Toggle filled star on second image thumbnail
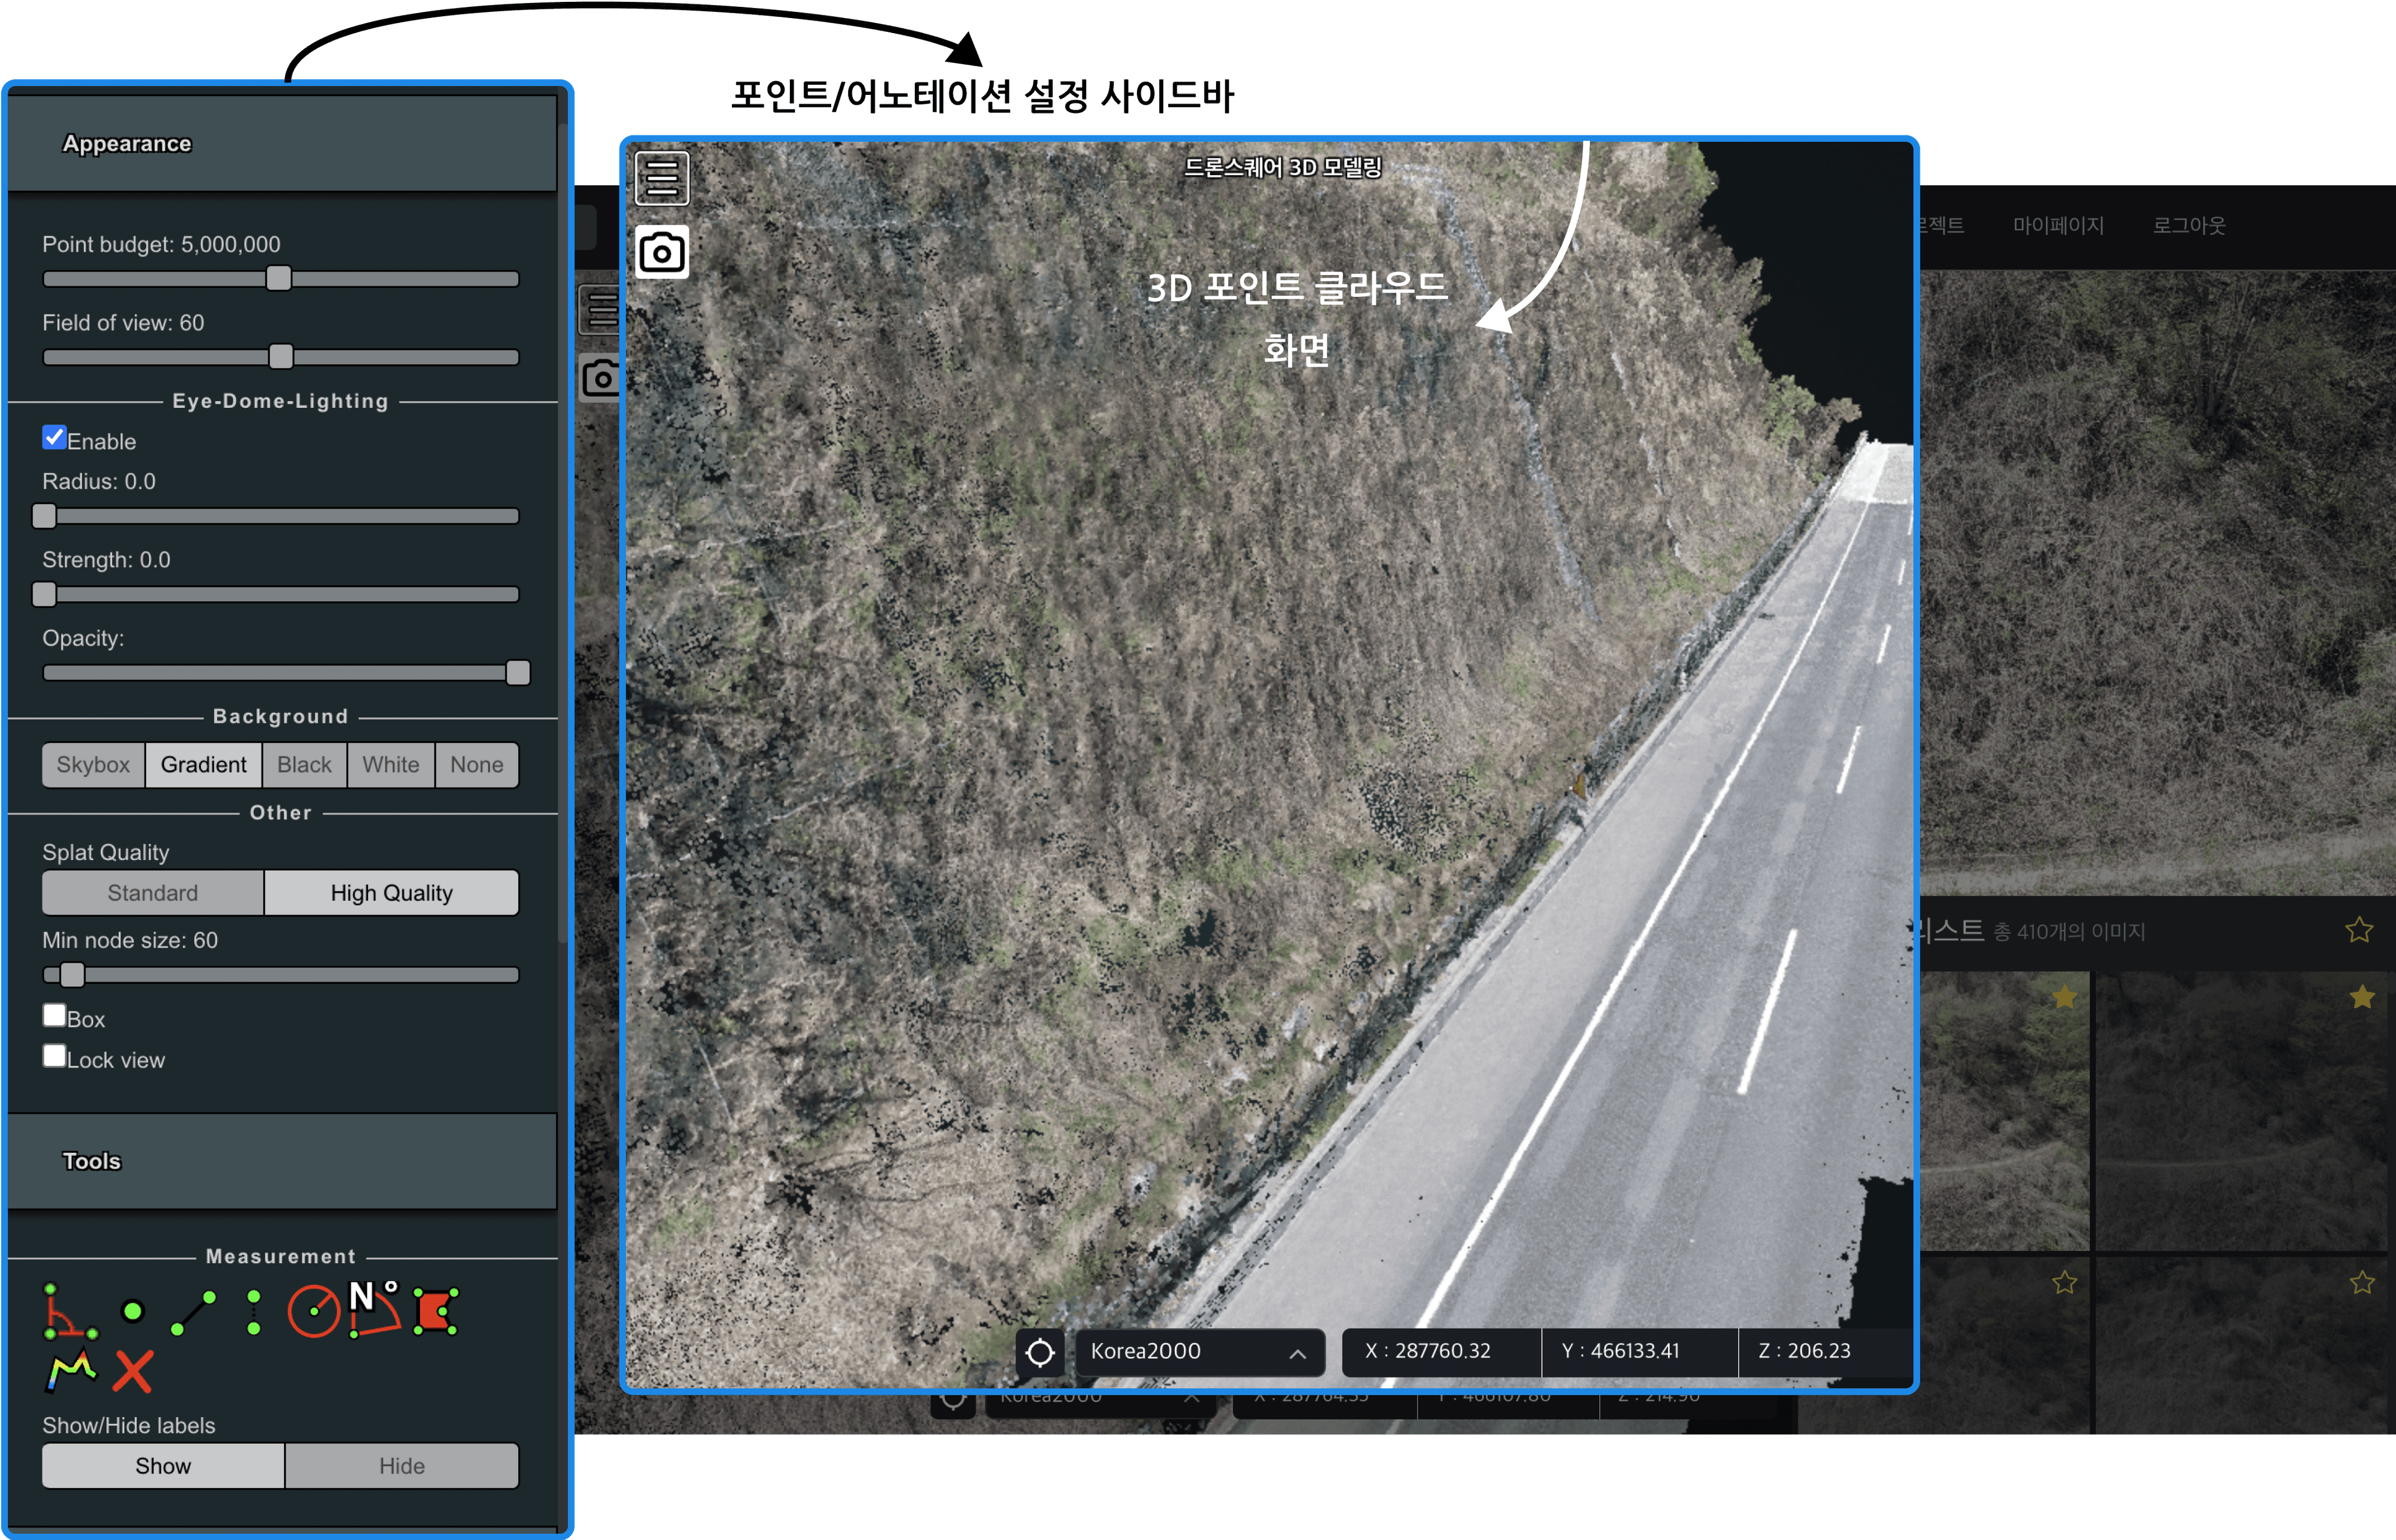 2362,997
